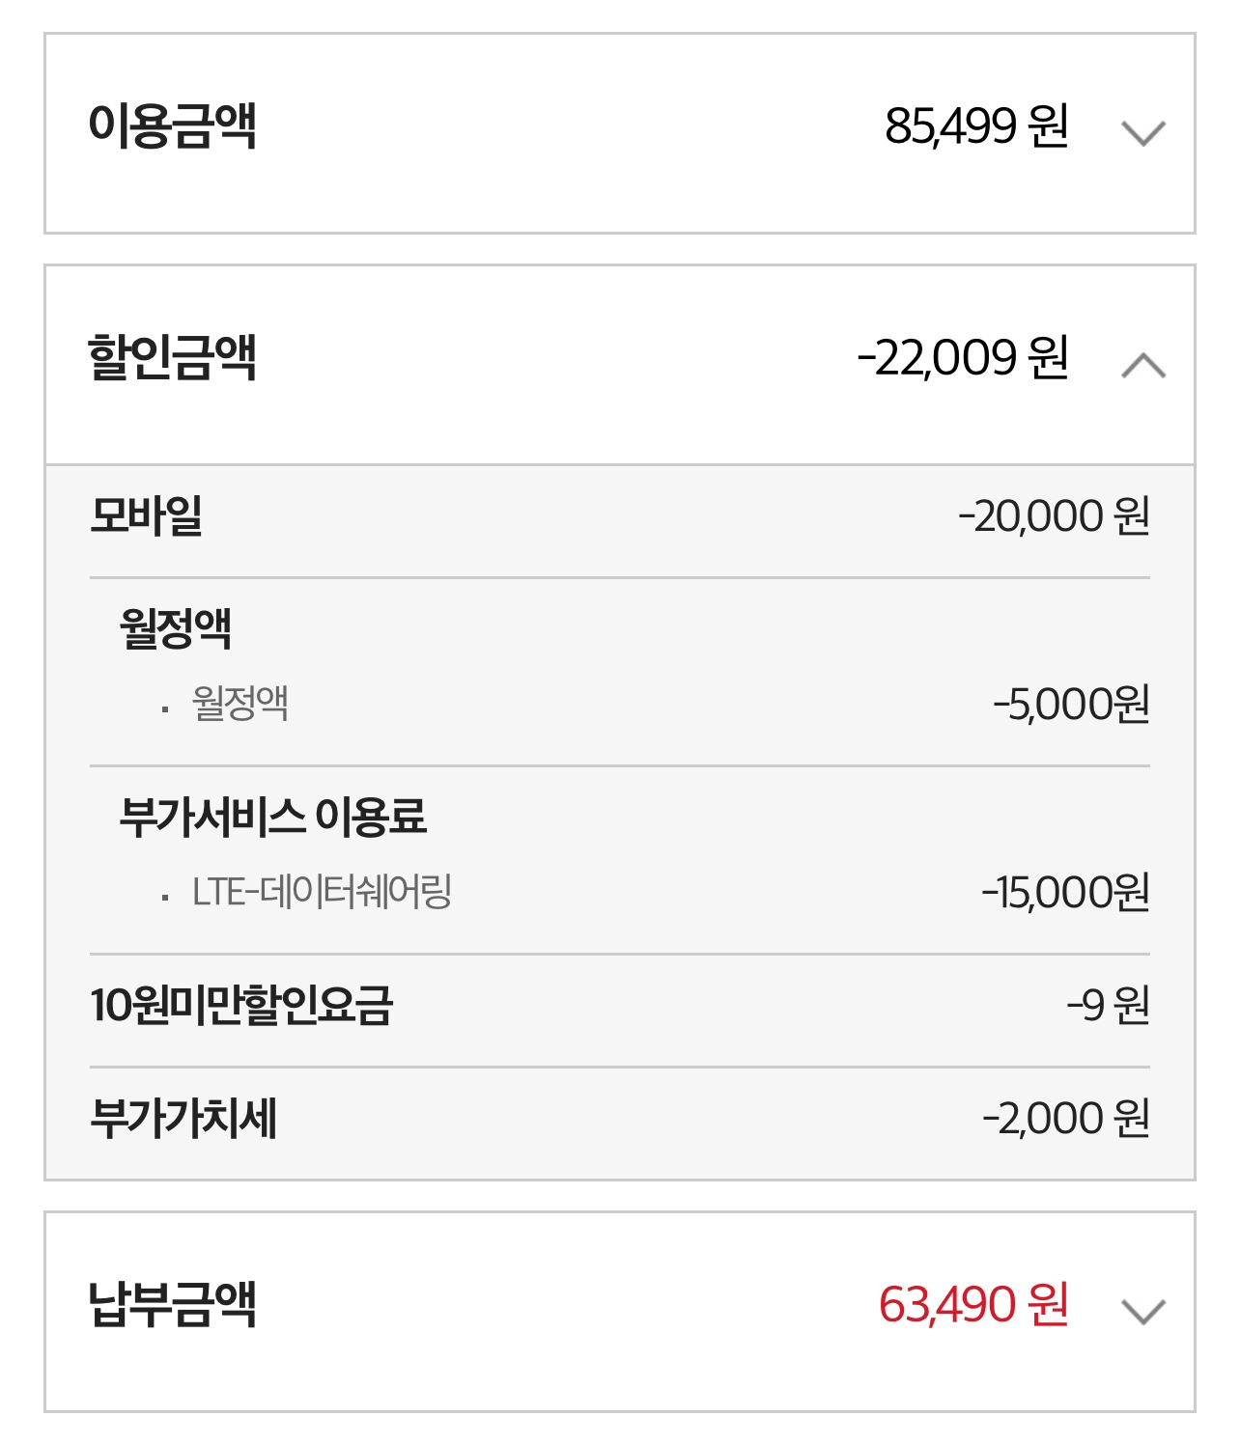Screen dimensions: 1240x1444
Task: Expand the 납부금액 section chevron
Action: (x=1143, y=1311)
